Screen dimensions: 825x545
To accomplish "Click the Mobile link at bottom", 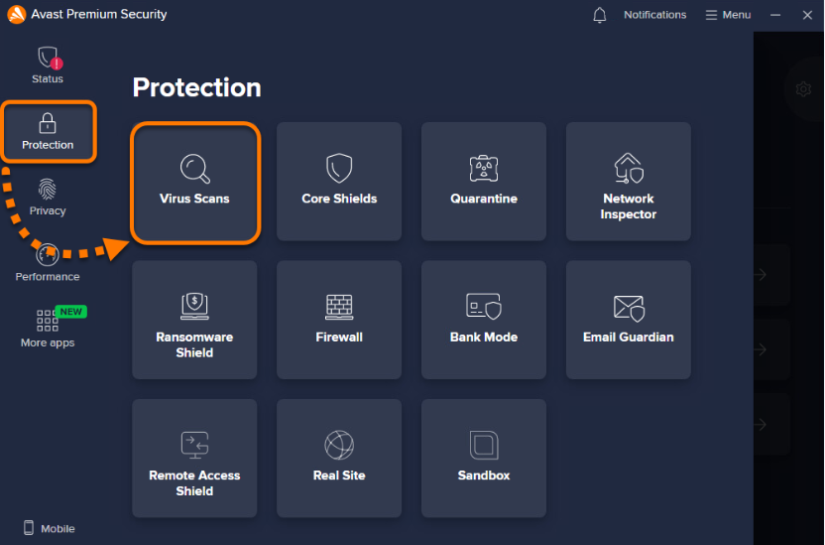I will click(x=50, y=528).
